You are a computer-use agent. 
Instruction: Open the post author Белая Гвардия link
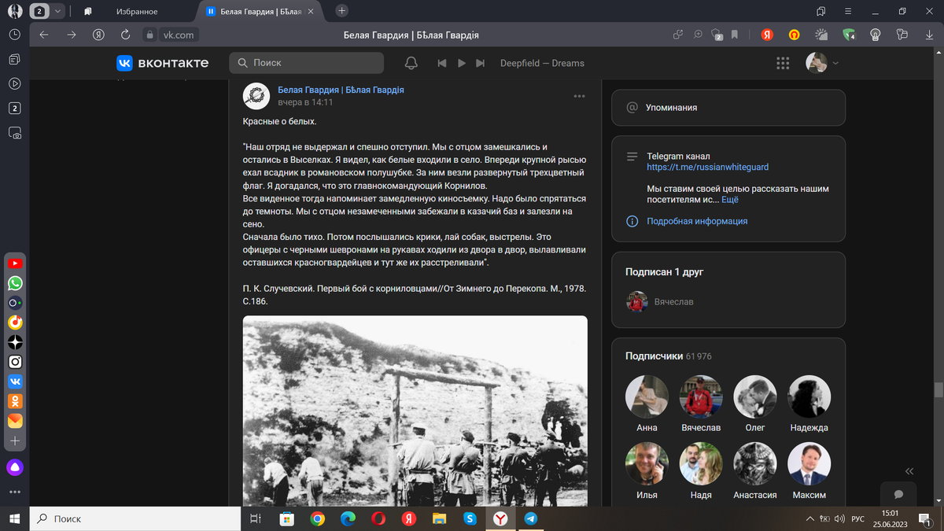(x=341, y=90)
